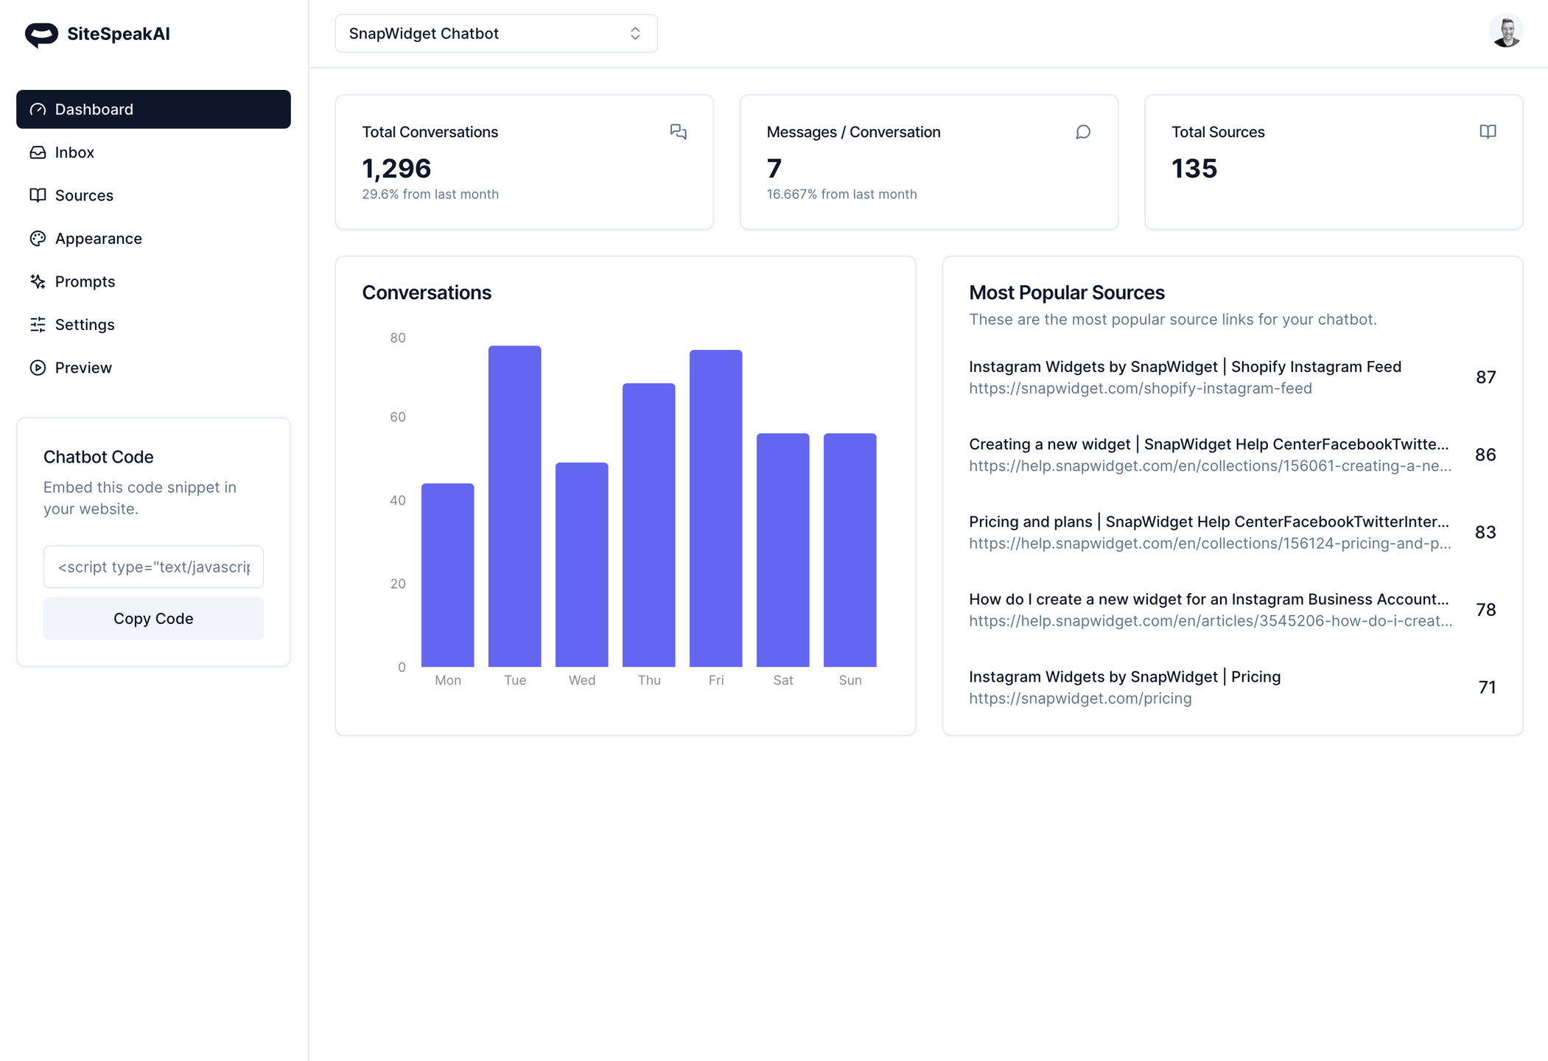Screen dimensions: 1548x1061
Task: Click the Inbox tray icon
Action: click(x=38, y=153)
